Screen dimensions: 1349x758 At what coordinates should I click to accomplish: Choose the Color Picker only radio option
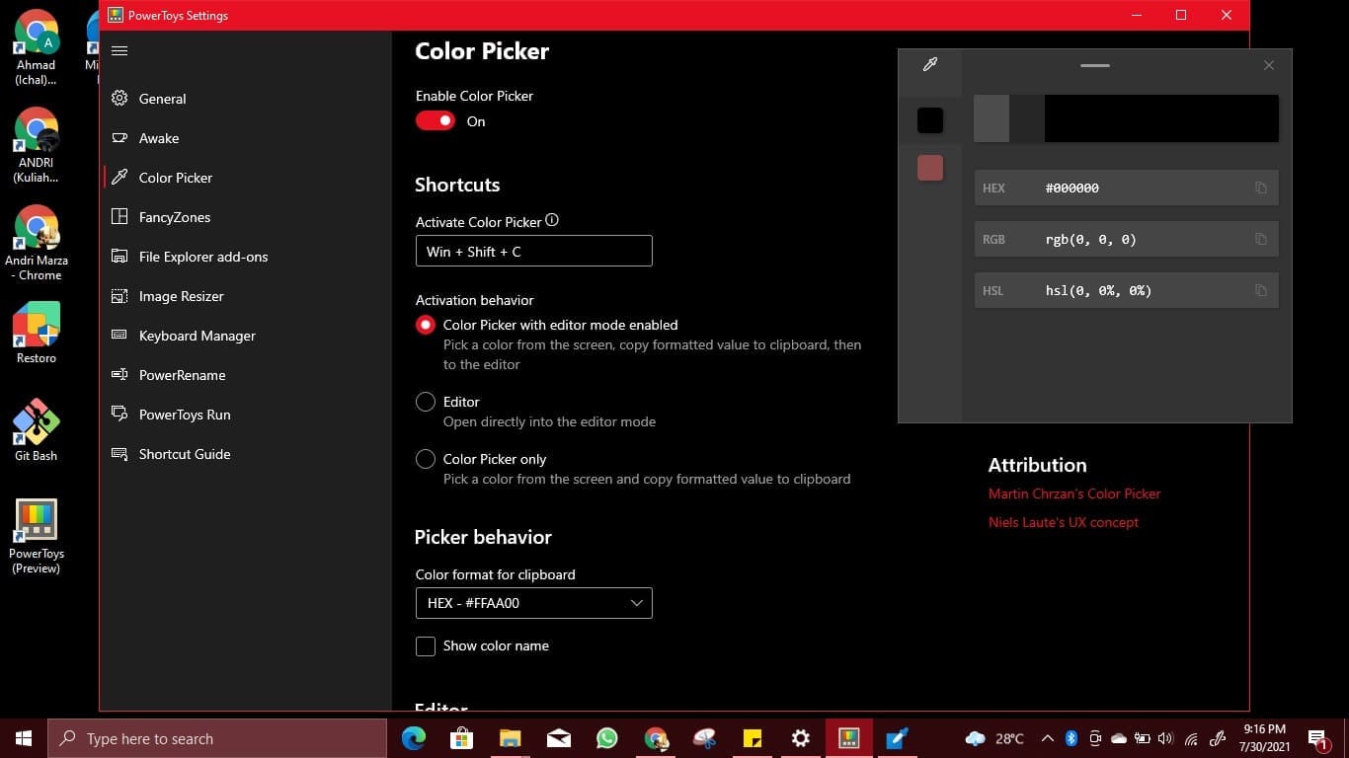pyautogui.click(x=426, y=459)
